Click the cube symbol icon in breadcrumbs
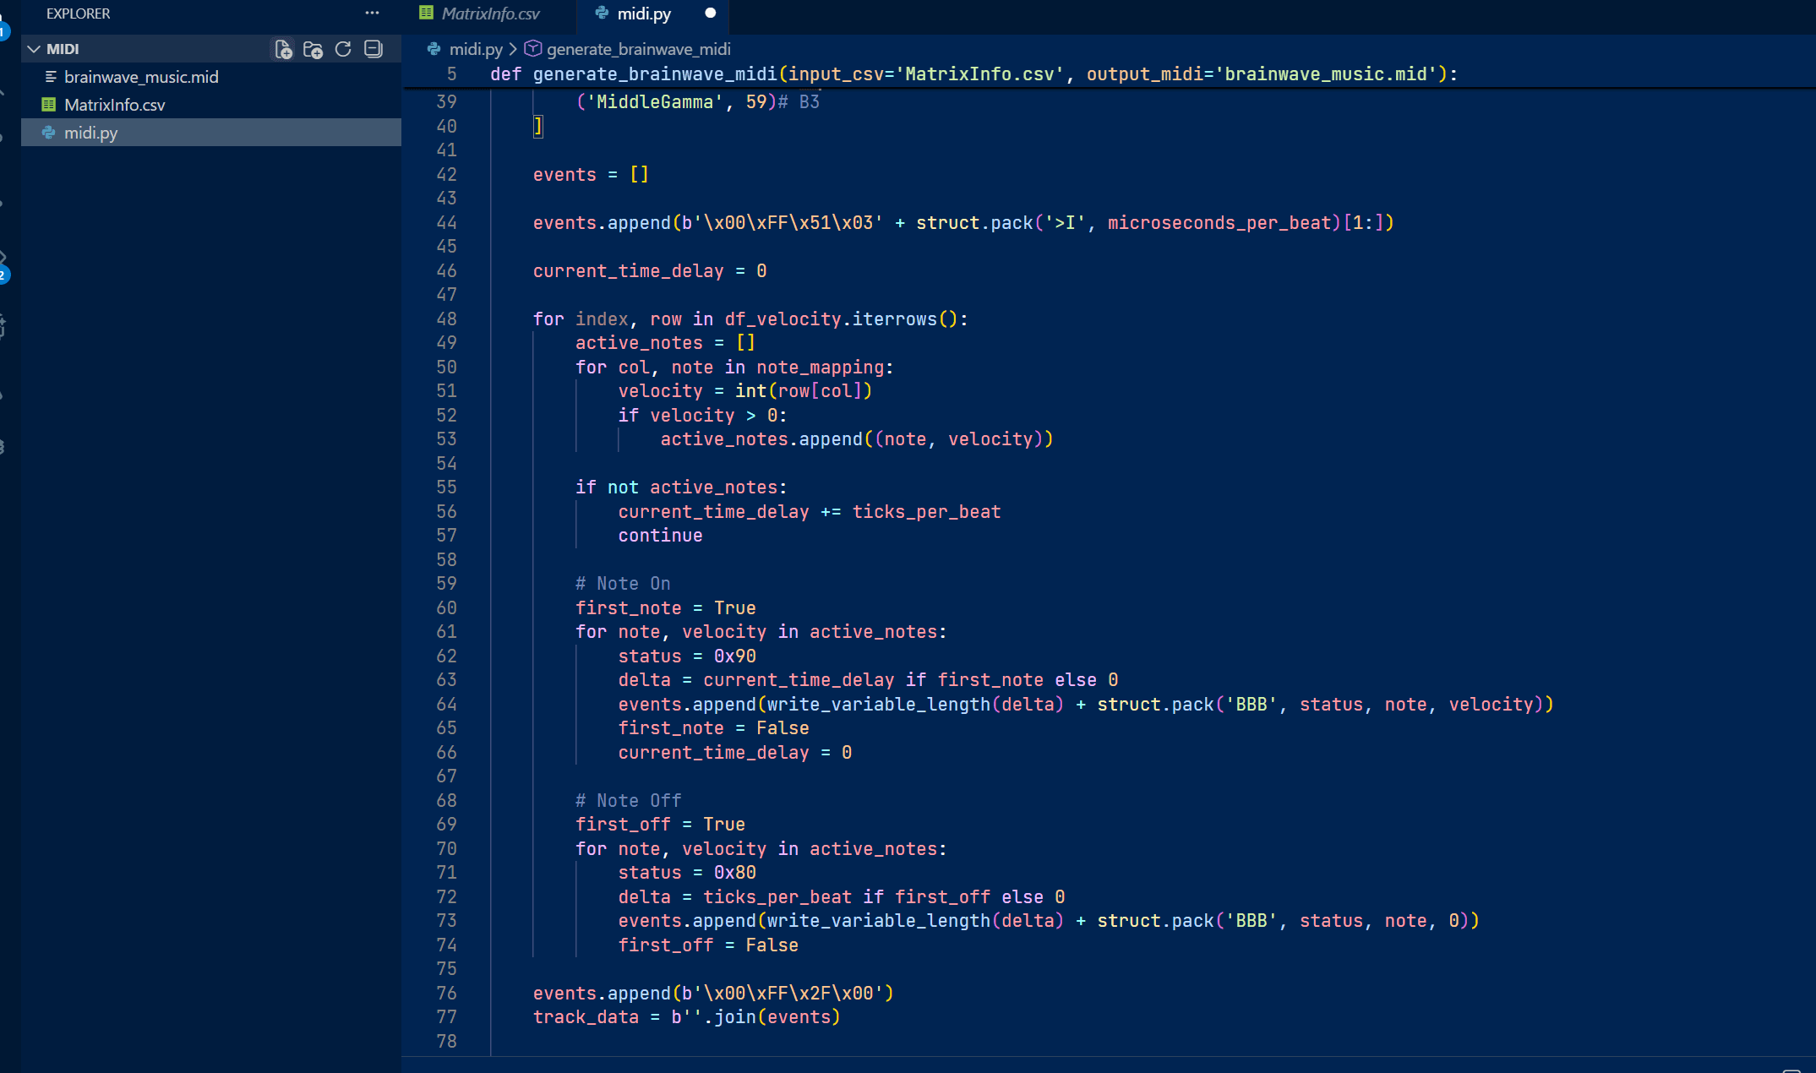Viewport: 1816px width, 1073px height. click(x=533, y=49)
